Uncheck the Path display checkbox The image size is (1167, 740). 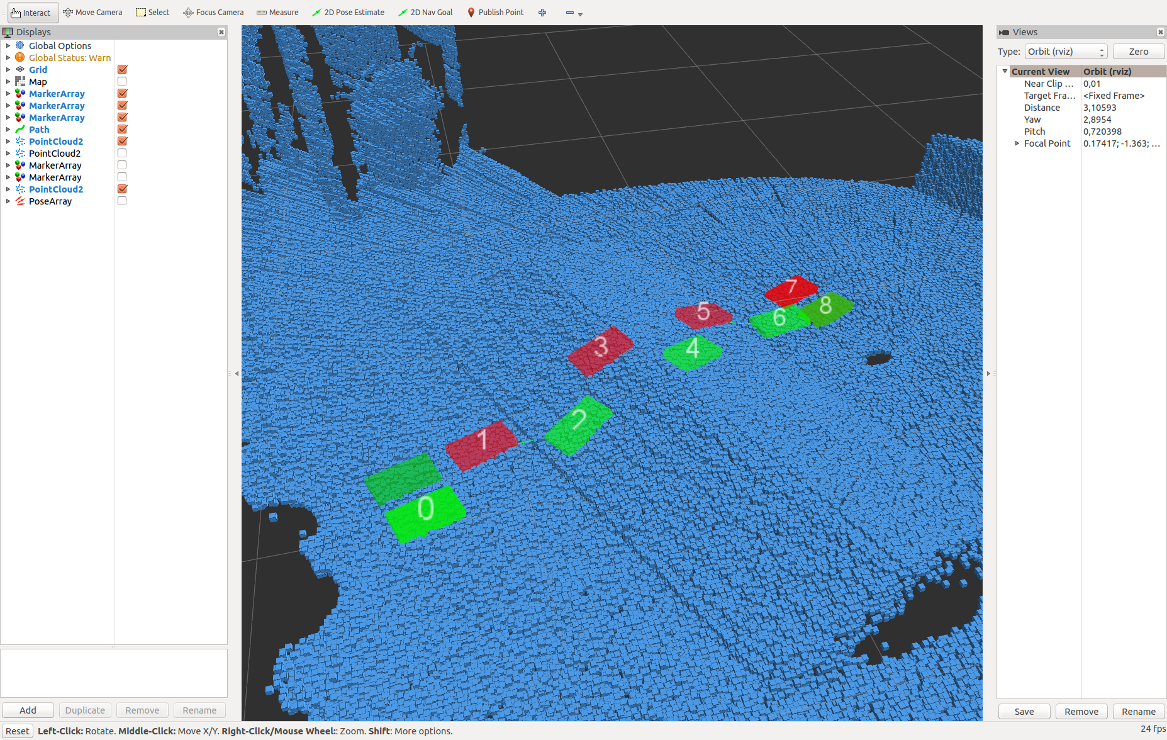click(x=123, y=130)
